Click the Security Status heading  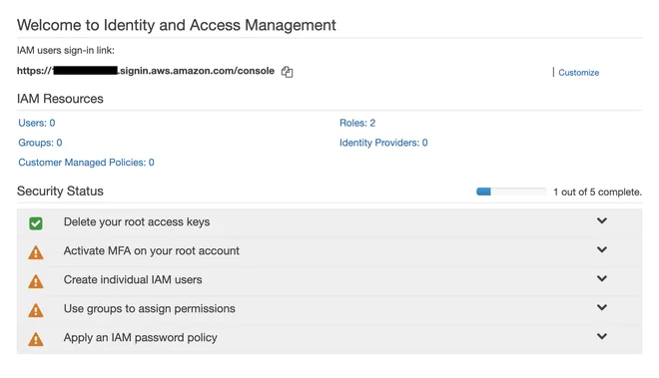(x=60, y=191)
